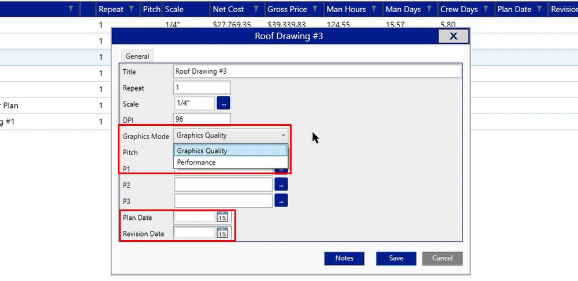This screenshot has width=578, height=281.
Task: Click into the Title text field
Action: [x=316, y=72]
